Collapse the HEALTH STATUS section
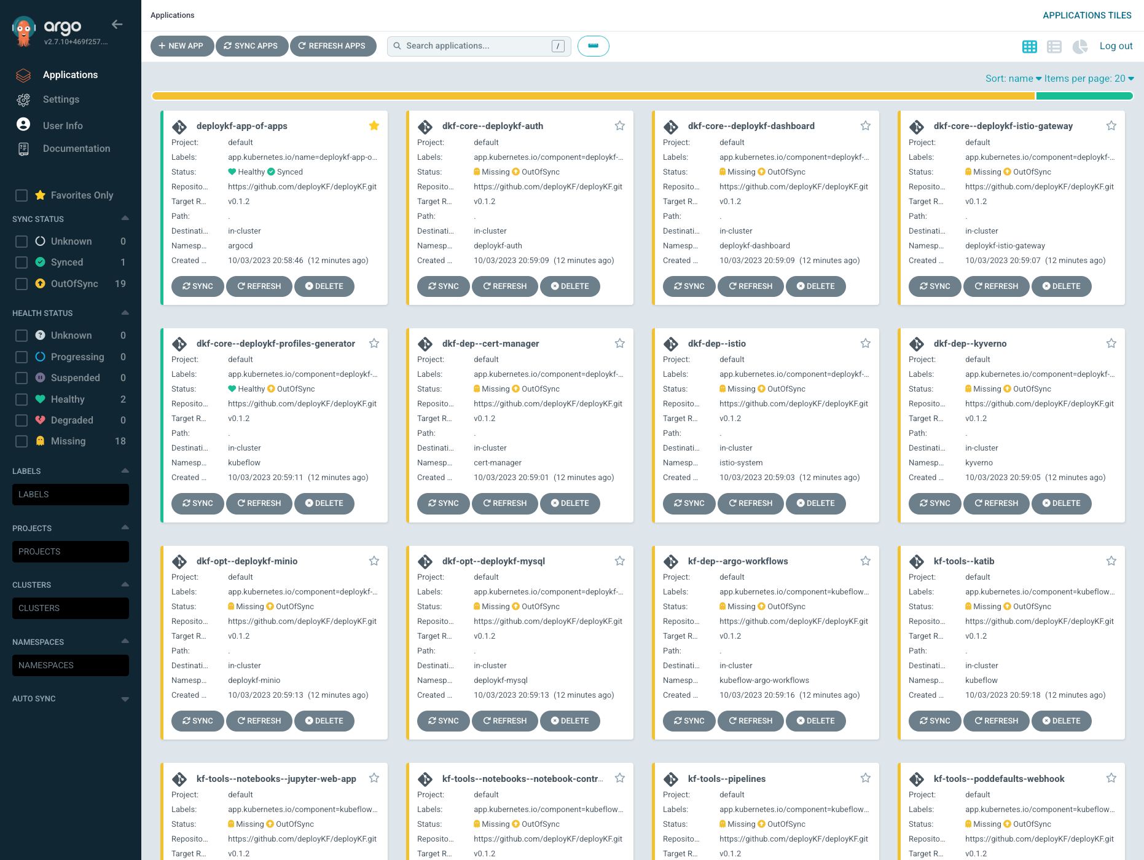This screenshot has width=1144, height=860. coord(125,313)
